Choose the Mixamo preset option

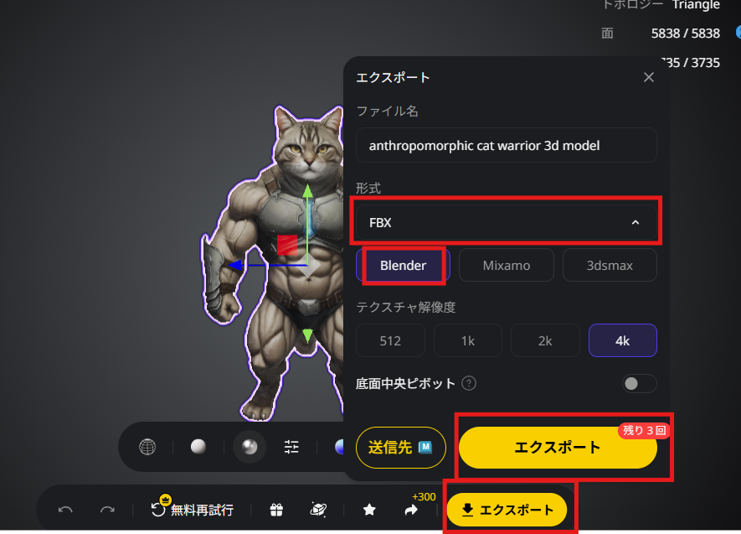[x=506, y=266]
